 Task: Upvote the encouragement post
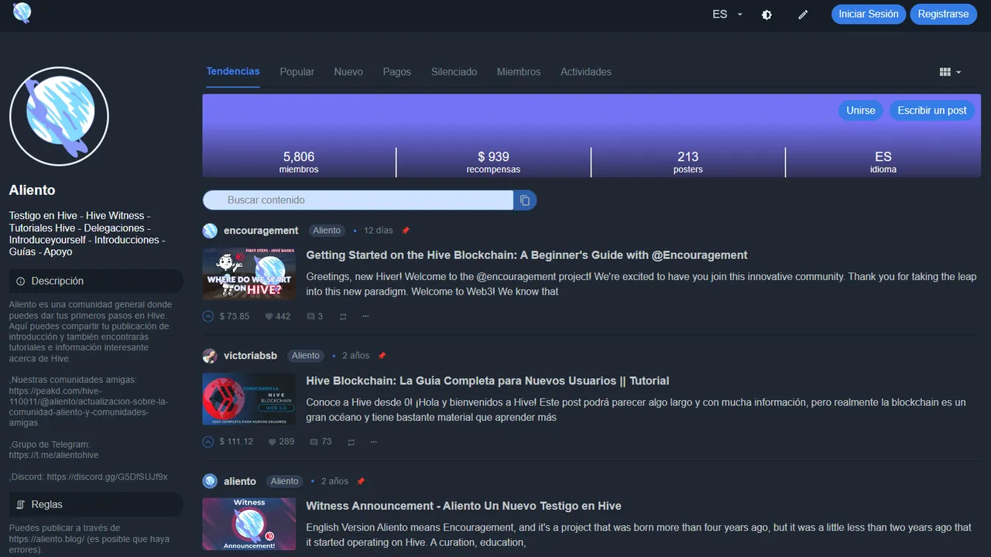pyautogui.click(x=207, y=316)
